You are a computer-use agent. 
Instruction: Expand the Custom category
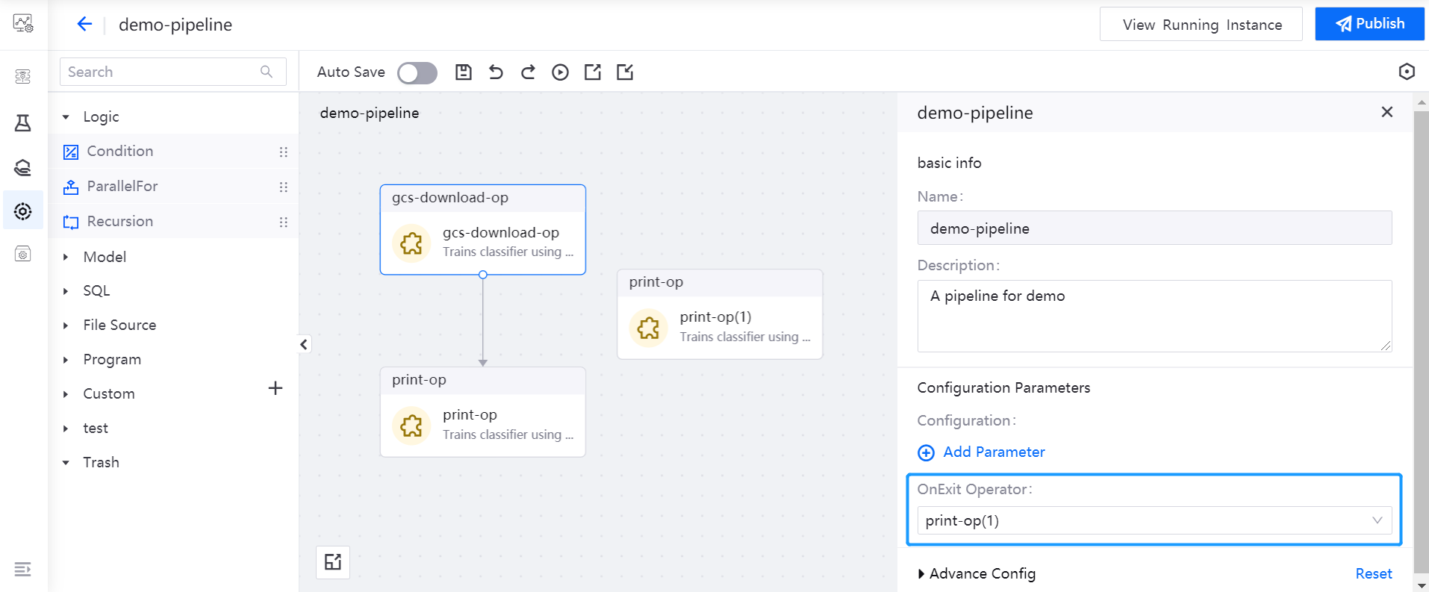point(66,394)
